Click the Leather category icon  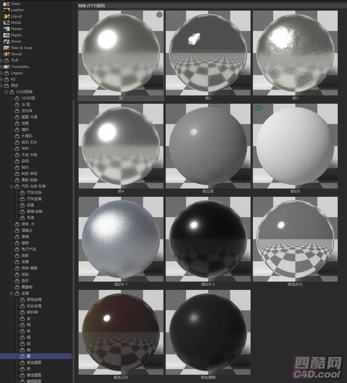tap(6, 10)
